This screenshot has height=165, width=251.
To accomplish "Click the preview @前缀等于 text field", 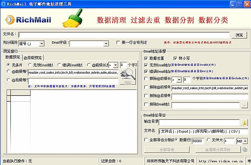I will coord(73,73).
